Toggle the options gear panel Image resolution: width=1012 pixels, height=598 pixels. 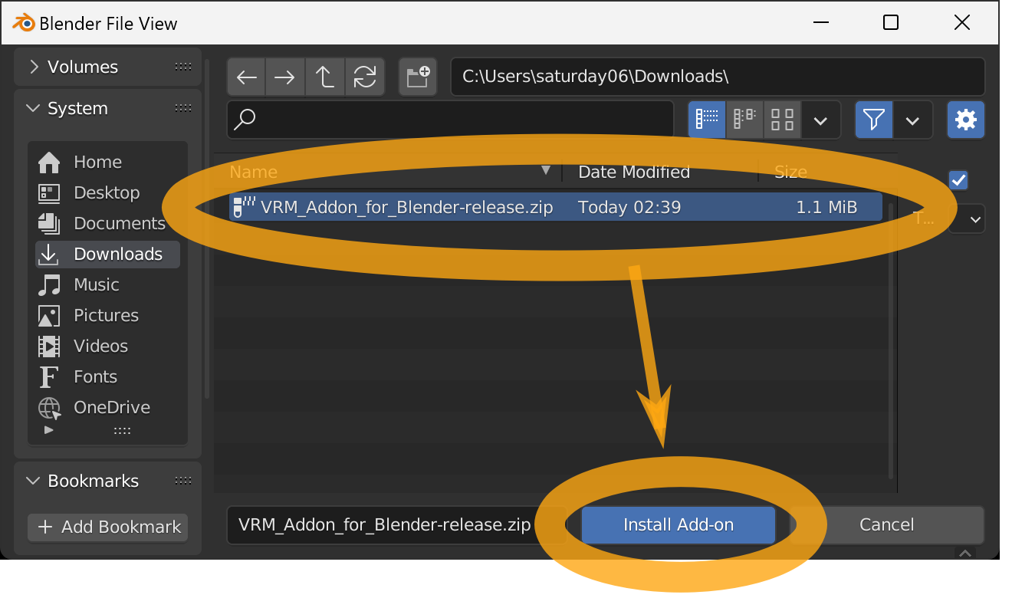(x=966, y=120)
